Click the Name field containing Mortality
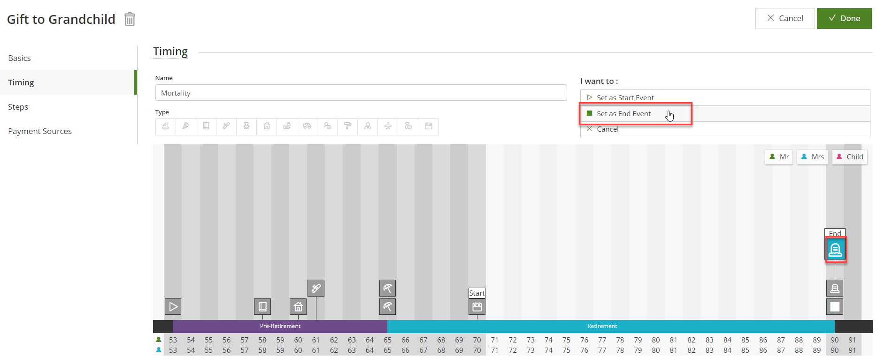The width and height of the screenshot is (877, 357). click(x=361, y=93)
